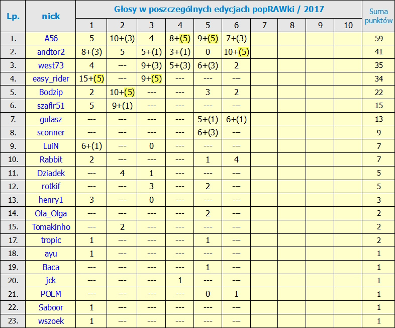Click the "nick" column header
Screen dimensions: 395x328
tap(51, 16)
